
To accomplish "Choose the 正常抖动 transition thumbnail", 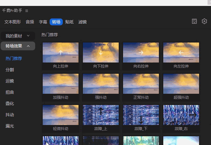I will (141, 84).
